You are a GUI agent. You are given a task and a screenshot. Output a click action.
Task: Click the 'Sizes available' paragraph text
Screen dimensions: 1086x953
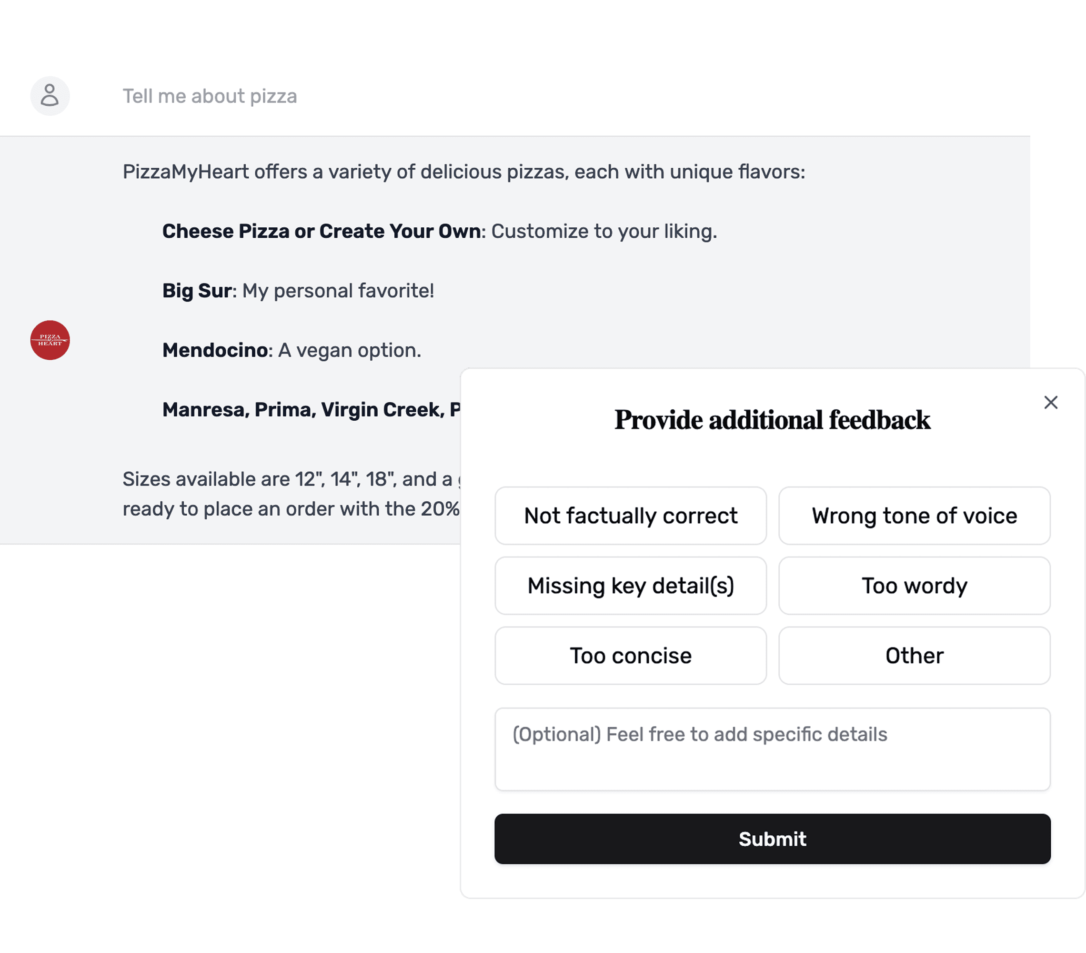coord(291,494)
